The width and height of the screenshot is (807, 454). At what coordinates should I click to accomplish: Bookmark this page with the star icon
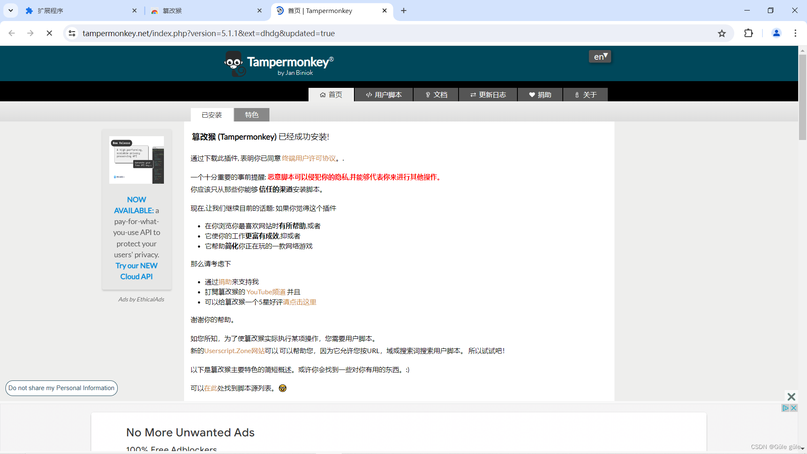(x=722, y=33)
